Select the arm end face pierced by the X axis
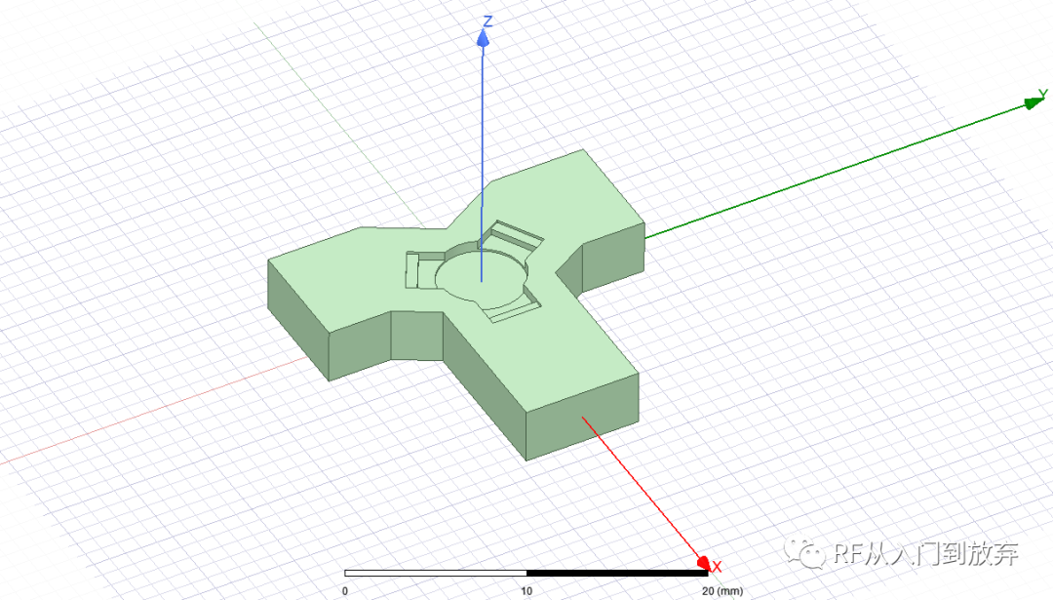The image size is (1053, 600). (581, 418)
